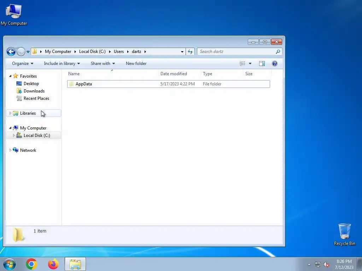Screen dimensions: 362x271
Task: Open Recent Places in Favorites
Action: [x=36, y=98]
